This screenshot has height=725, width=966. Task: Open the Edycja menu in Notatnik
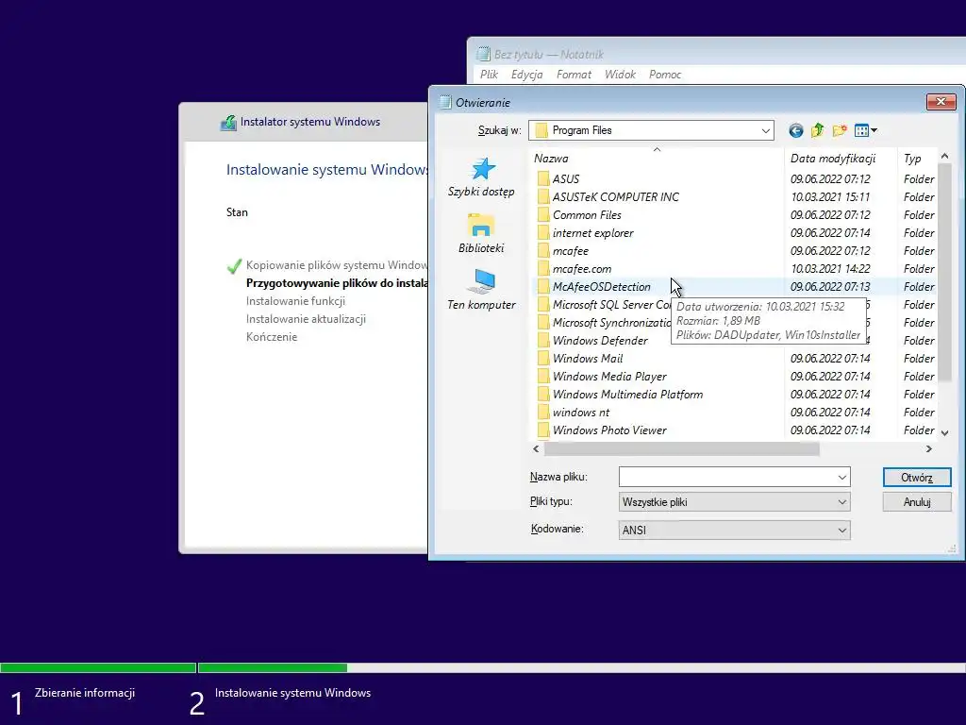(x=526, y=75)
